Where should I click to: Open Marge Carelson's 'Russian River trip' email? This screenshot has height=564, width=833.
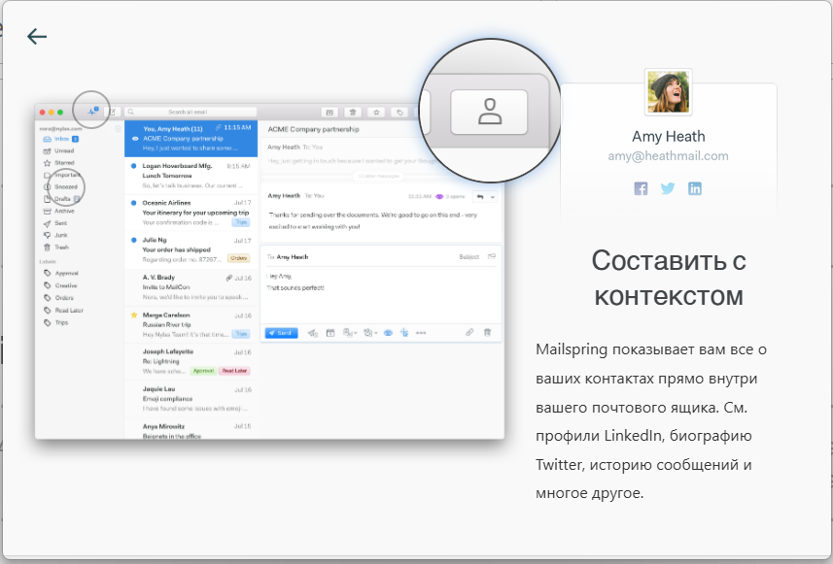click(191, 324)
